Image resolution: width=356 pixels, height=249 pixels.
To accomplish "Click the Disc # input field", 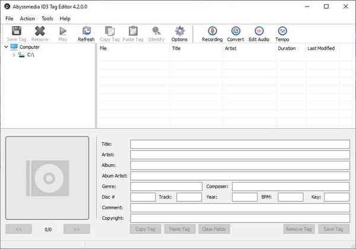I will pyautogui.click(x=143, y=197).
